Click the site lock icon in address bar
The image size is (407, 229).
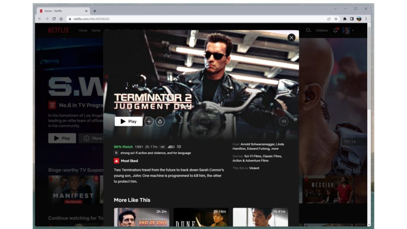[70, 19]
